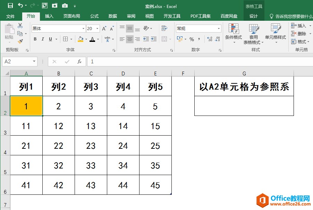Apply black font color A

[92, 39]
